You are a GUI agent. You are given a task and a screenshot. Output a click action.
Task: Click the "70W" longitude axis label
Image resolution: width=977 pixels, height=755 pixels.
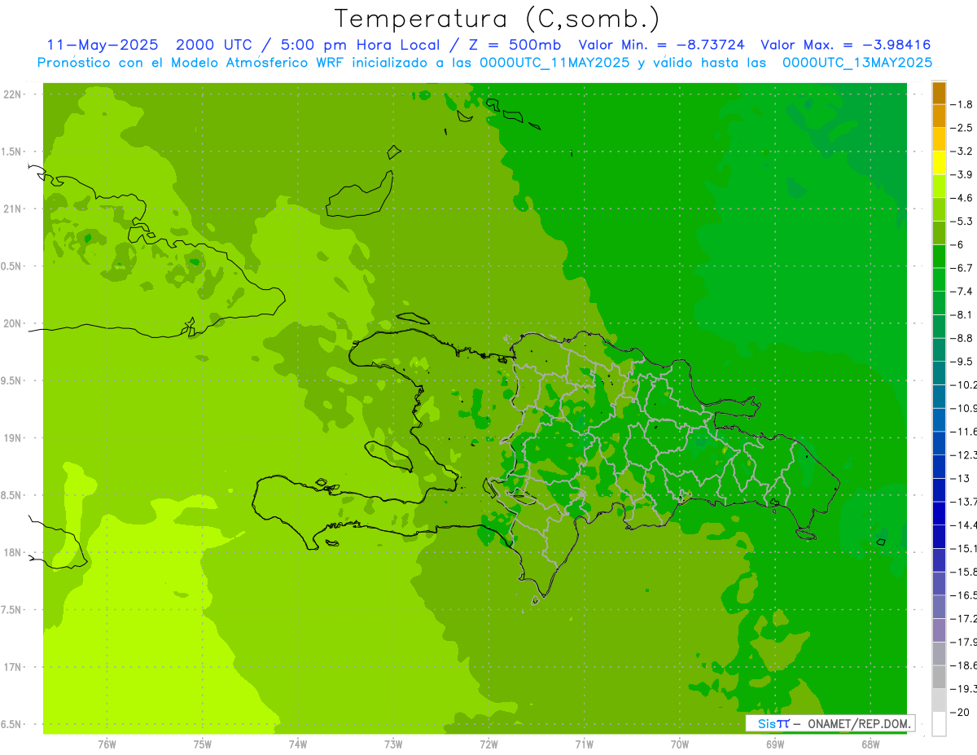click(679, 744)
